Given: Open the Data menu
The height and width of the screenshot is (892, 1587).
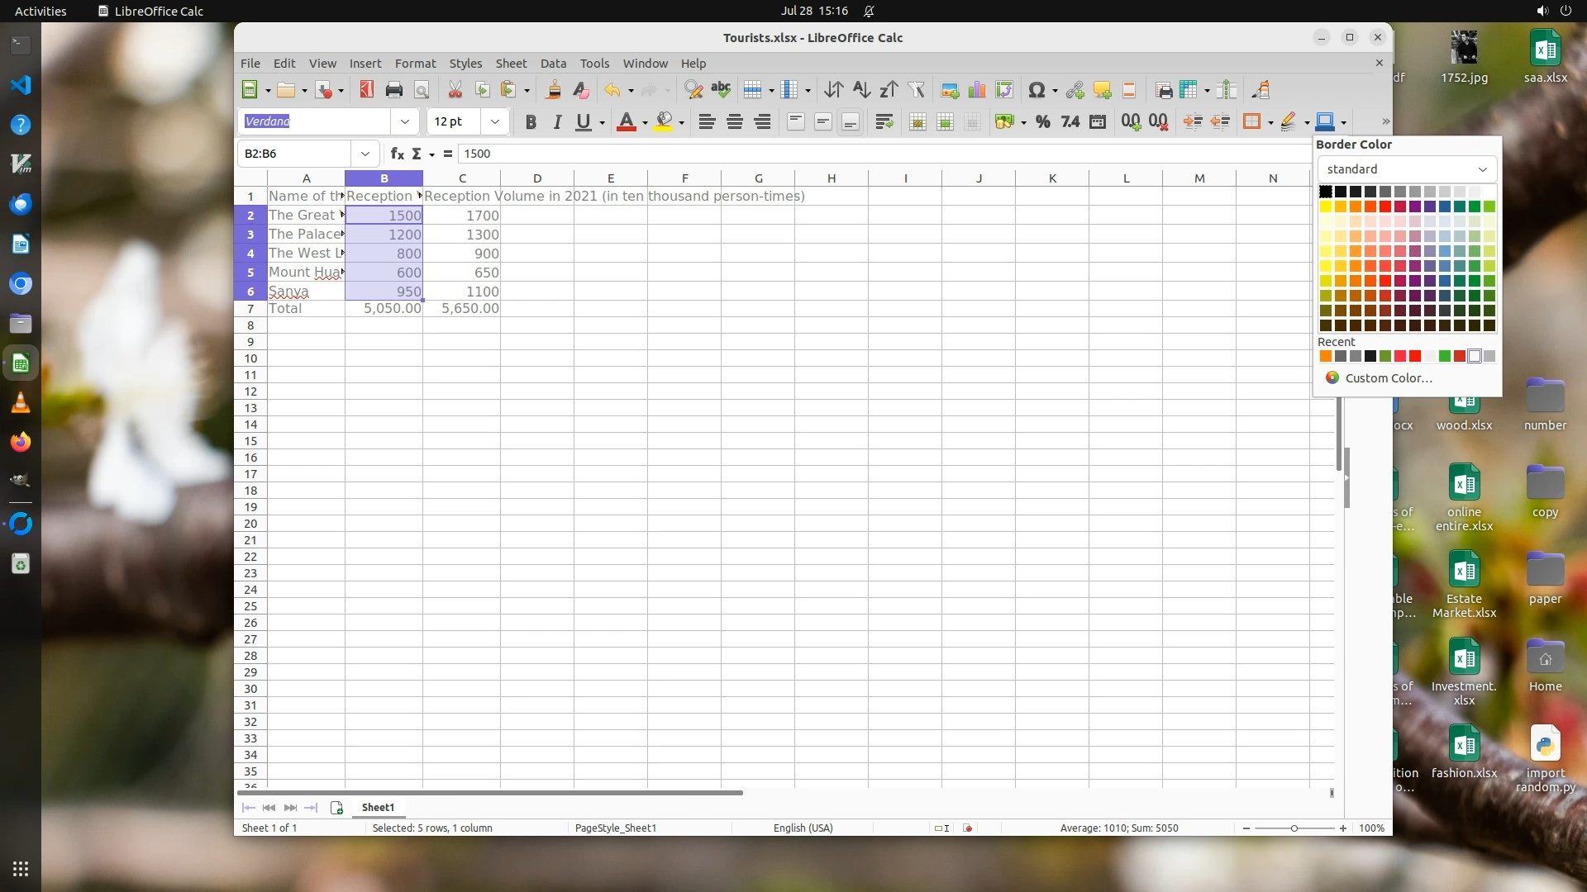Looking at the screenshot, I should [x=553, y=64].
